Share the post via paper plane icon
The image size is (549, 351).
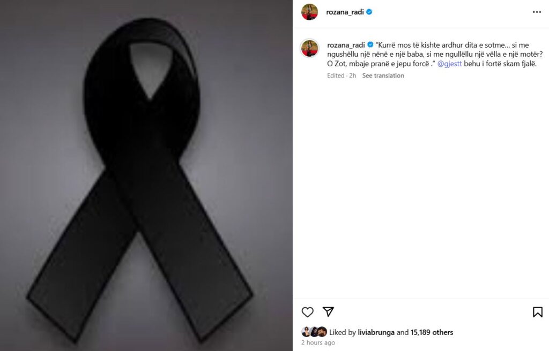(x=328, y=312)
